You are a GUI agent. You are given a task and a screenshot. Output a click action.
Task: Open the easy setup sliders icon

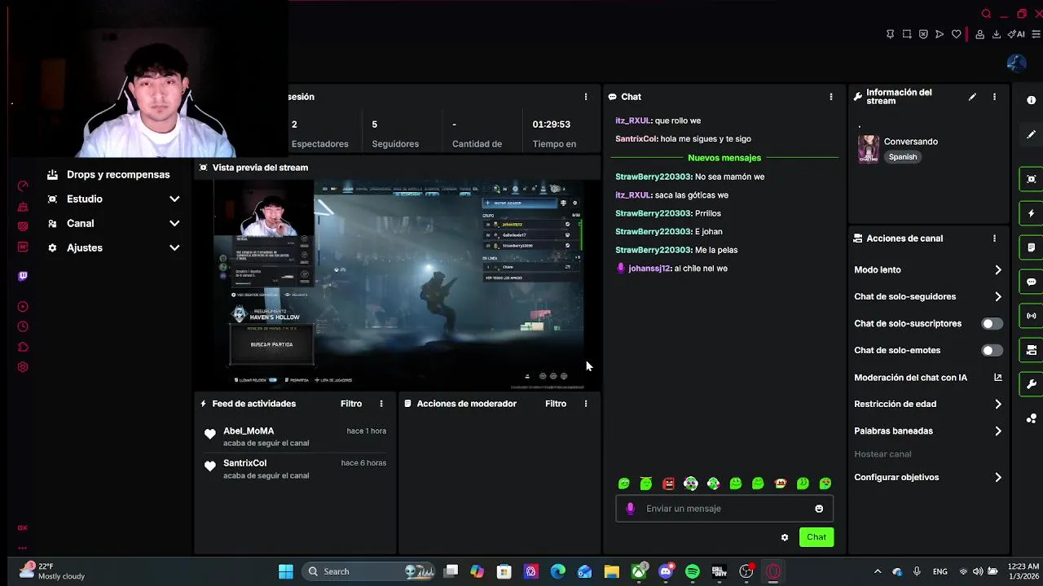1037,34
